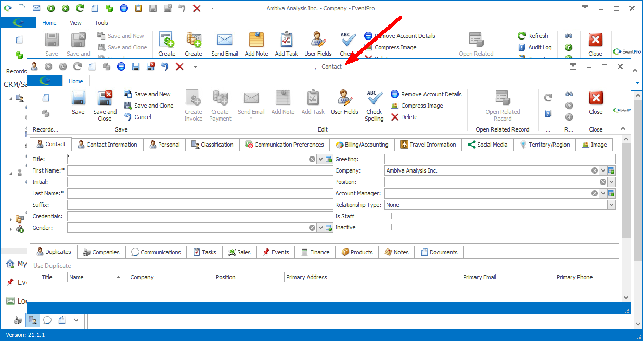Click Remove Account Details in Contact ribbon
643x341 pixels.
pyautogui.click(x=426, y=94)
